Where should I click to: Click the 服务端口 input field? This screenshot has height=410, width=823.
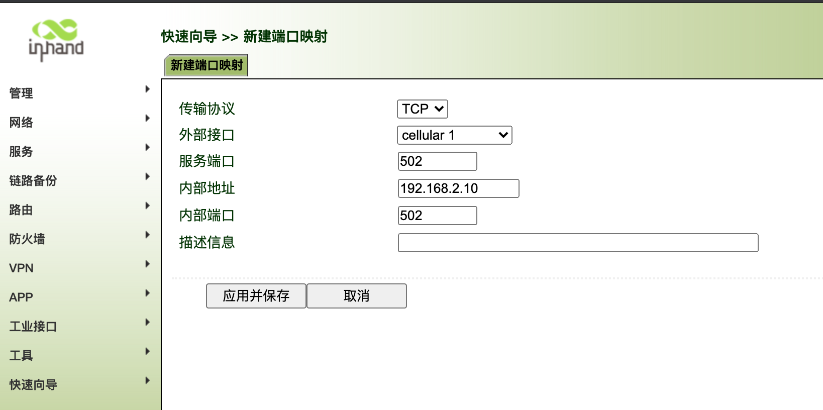click(437, 161)
